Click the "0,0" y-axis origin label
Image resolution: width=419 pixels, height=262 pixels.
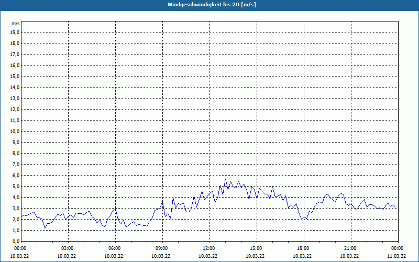16,241
